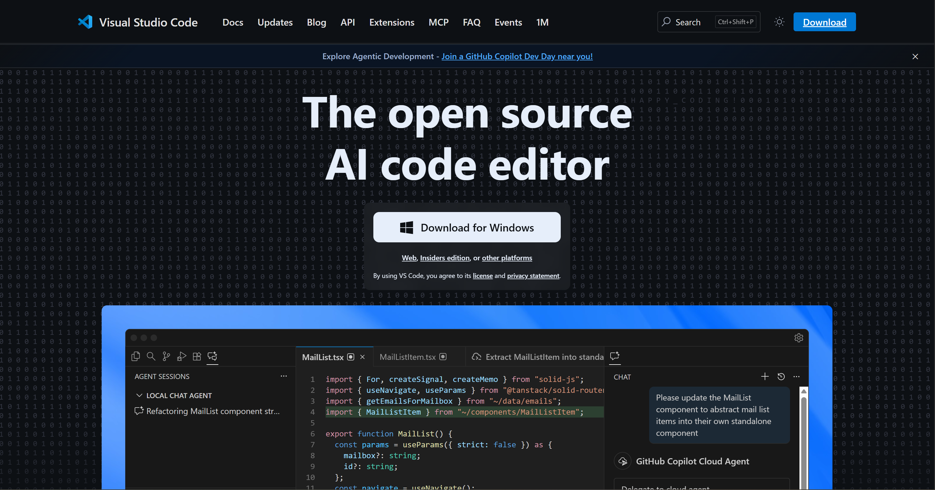This screenshot has height=490, width=935.
Task: Open the privacy statement link
Action: [x=533, y=276]
